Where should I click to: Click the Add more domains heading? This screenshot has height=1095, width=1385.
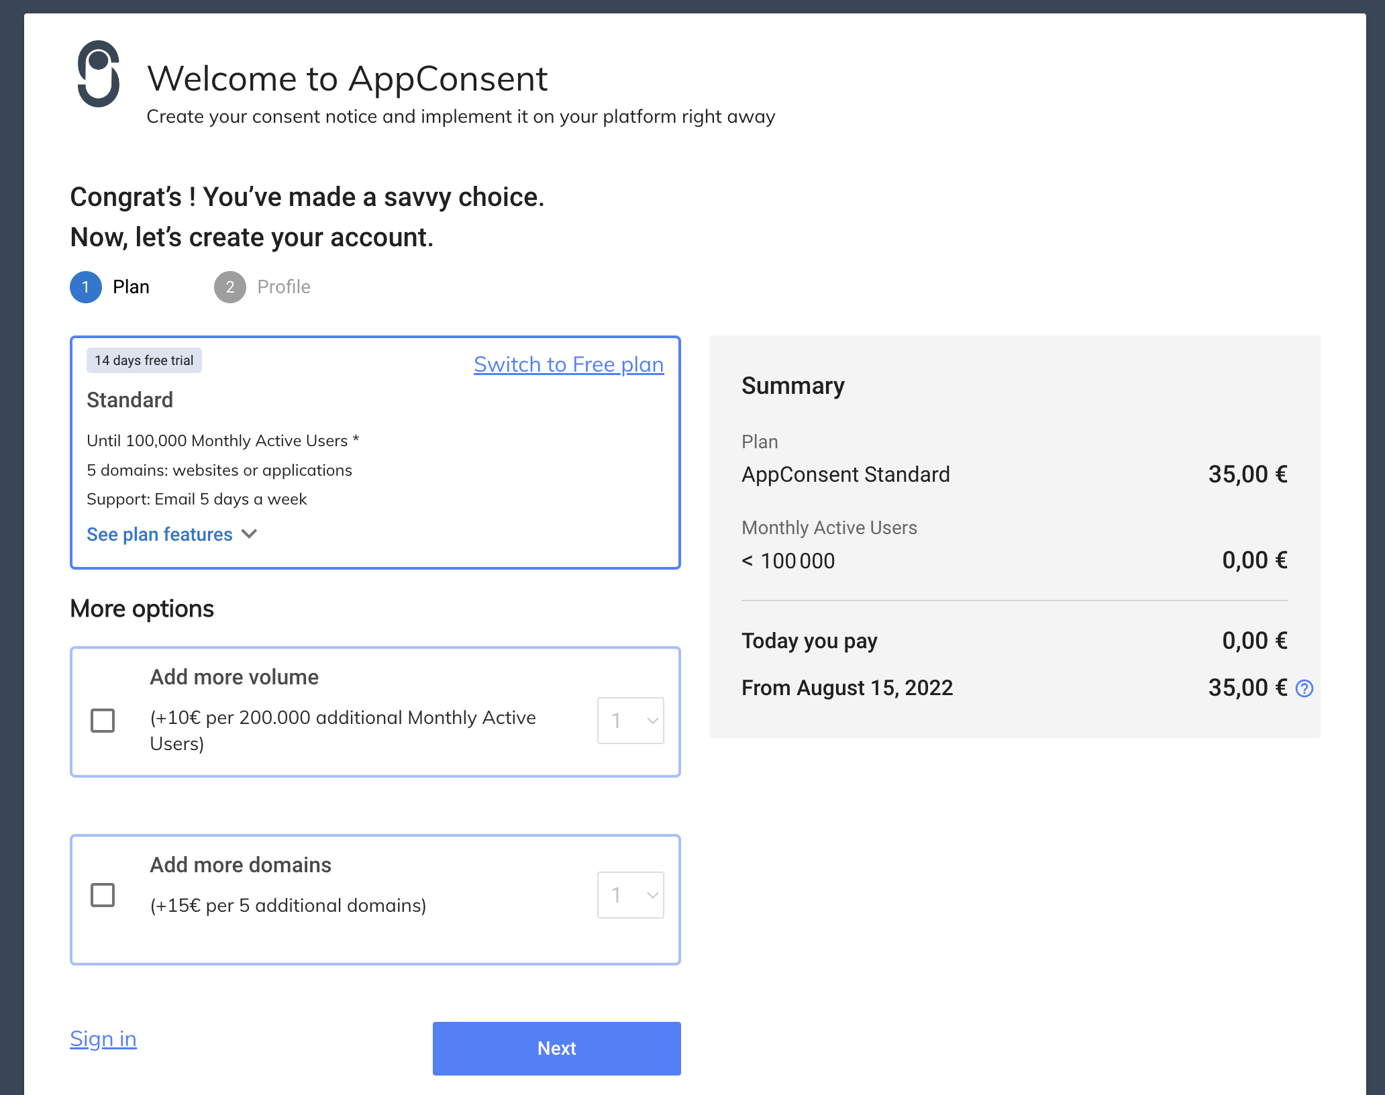(x=240, y=865)
